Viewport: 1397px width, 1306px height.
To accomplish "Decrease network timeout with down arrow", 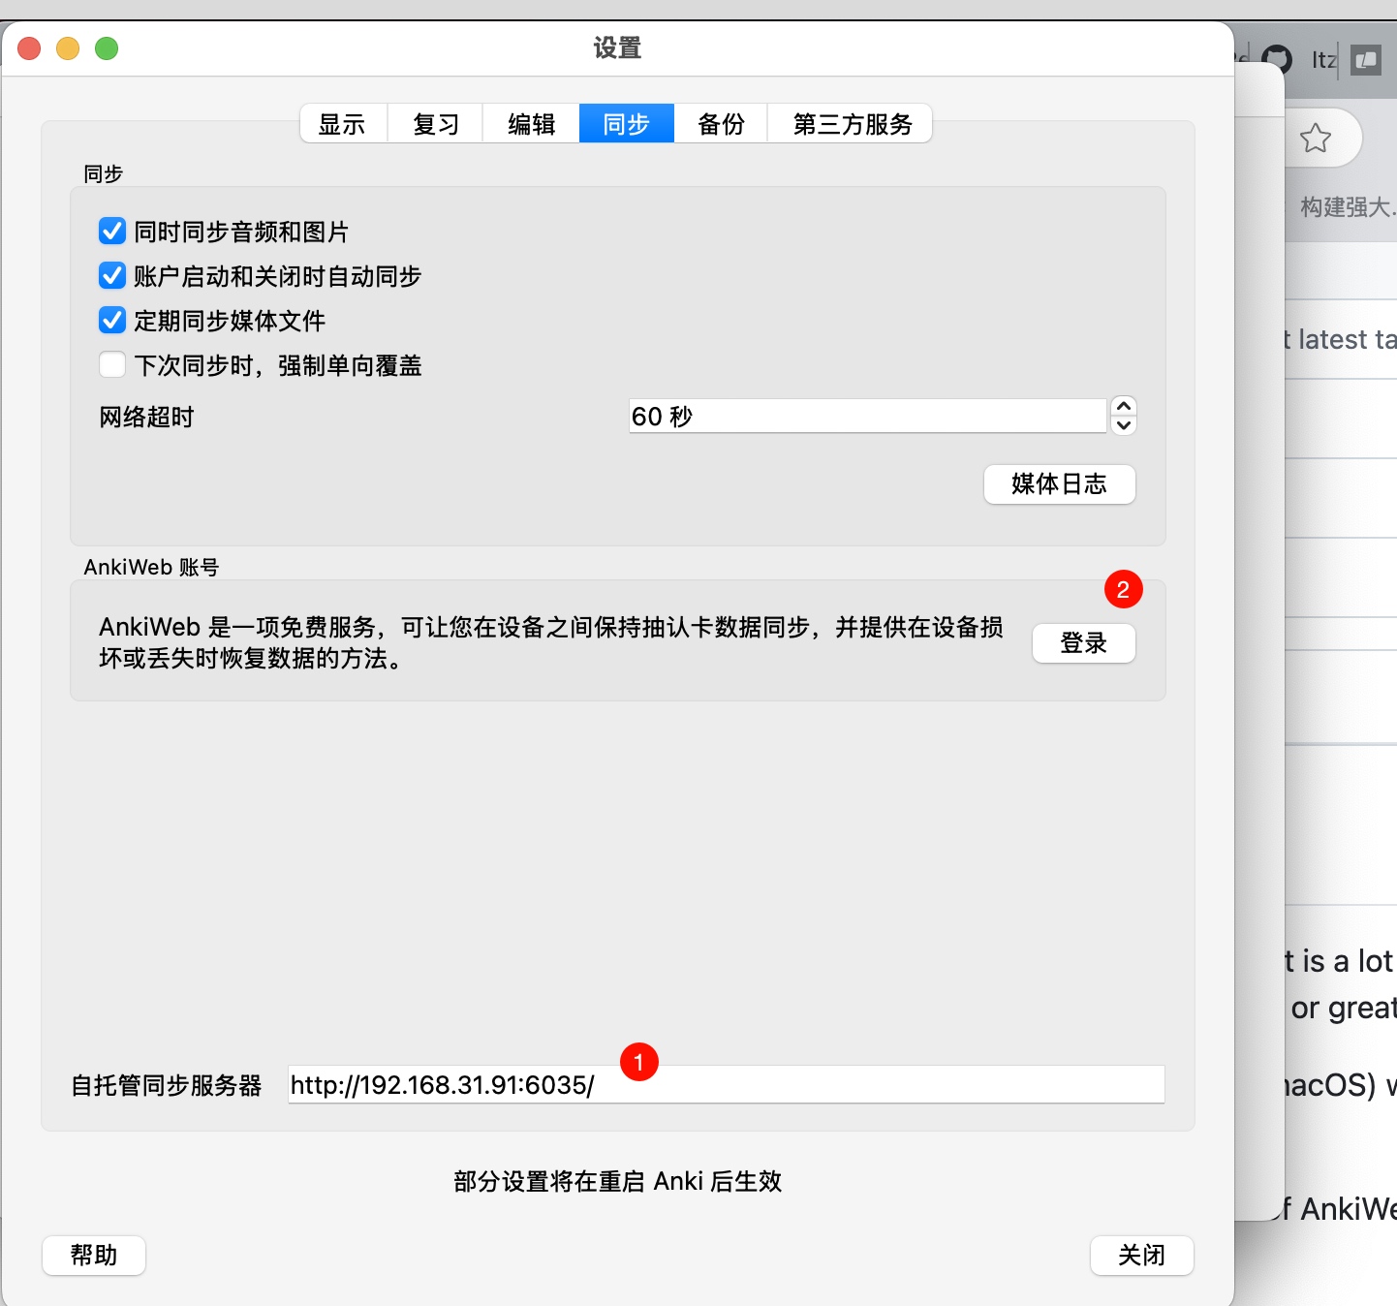I will [1124, 425].
